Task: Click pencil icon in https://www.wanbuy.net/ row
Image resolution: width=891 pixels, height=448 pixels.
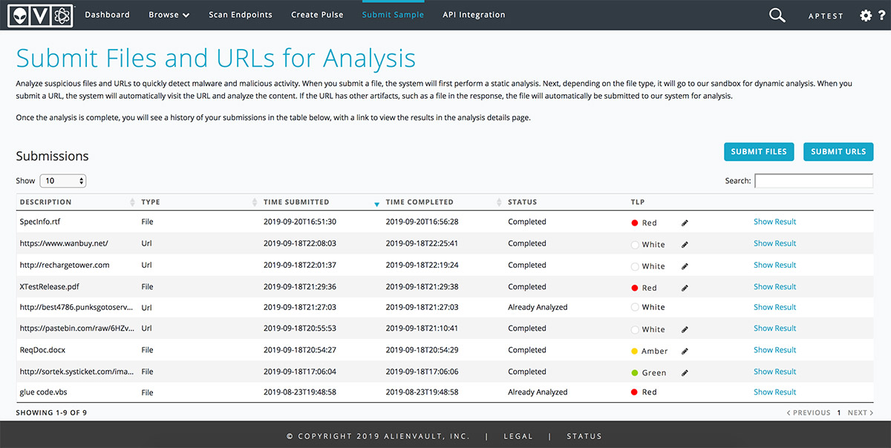Action: [x=685, y=244]
